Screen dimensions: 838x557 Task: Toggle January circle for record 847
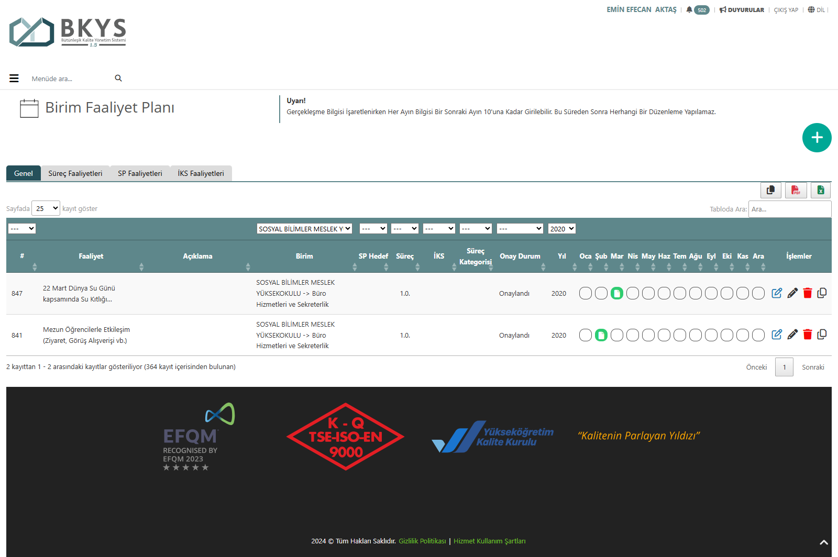(586, 293)
